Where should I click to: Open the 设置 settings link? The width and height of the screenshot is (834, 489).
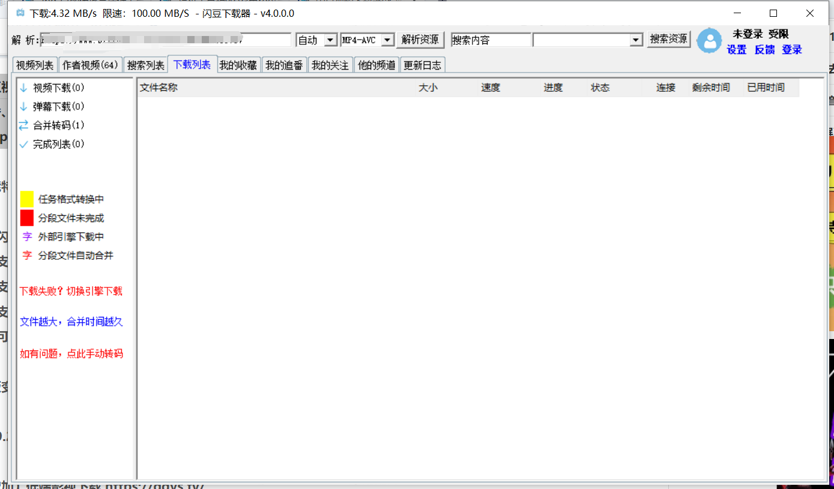pyautogui.click(x=737, y=50)
